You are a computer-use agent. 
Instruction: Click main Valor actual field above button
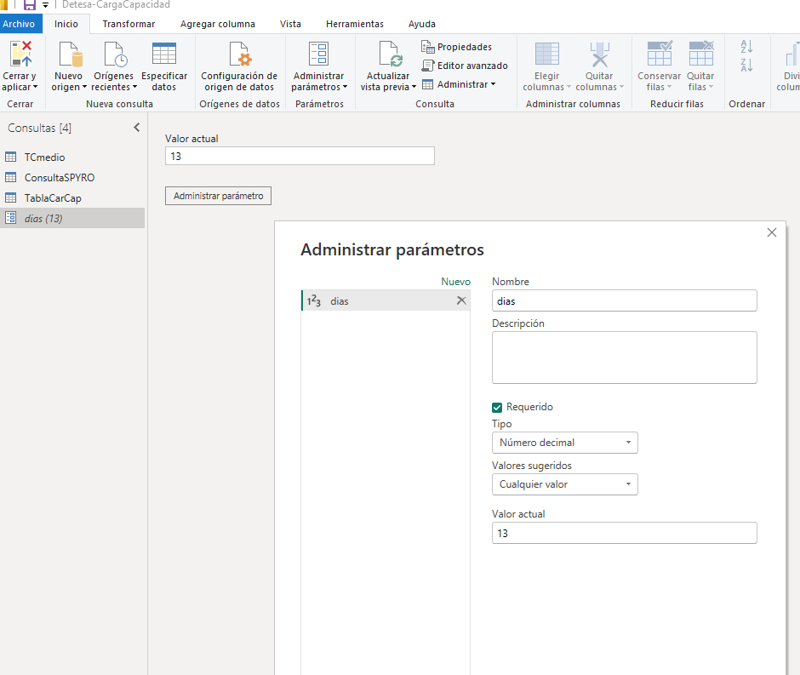pos(300,156)
